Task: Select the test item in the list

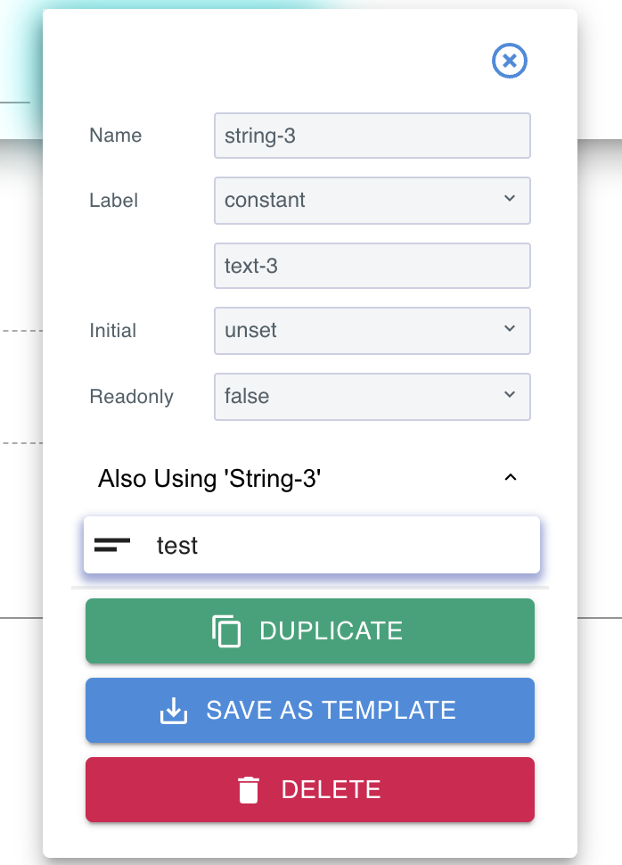Action: (x=311, y=545)
